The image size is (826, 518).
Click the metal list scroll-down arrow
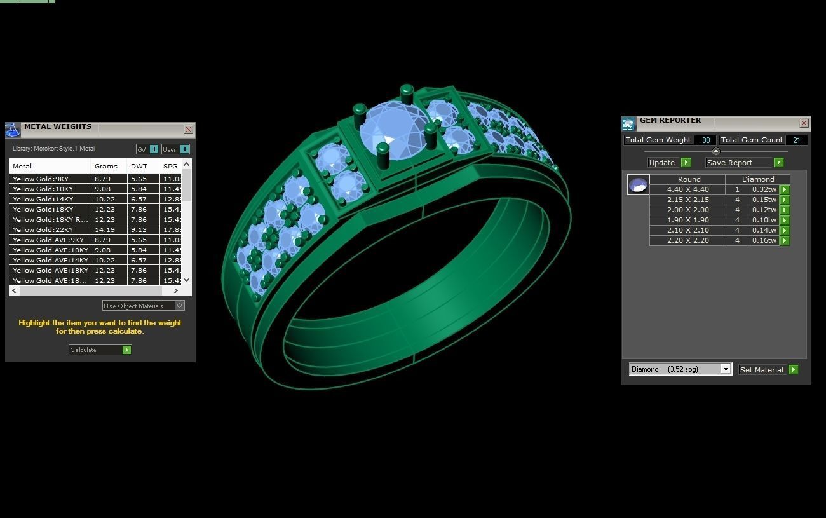(186, 280)
